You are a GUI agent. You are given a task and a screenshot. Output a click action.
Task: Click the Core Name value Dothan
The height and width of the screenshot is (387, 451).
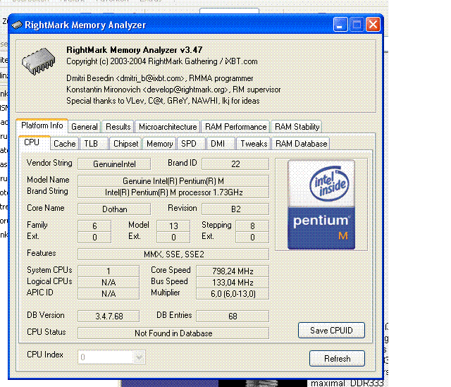click(x=114, y=209)
